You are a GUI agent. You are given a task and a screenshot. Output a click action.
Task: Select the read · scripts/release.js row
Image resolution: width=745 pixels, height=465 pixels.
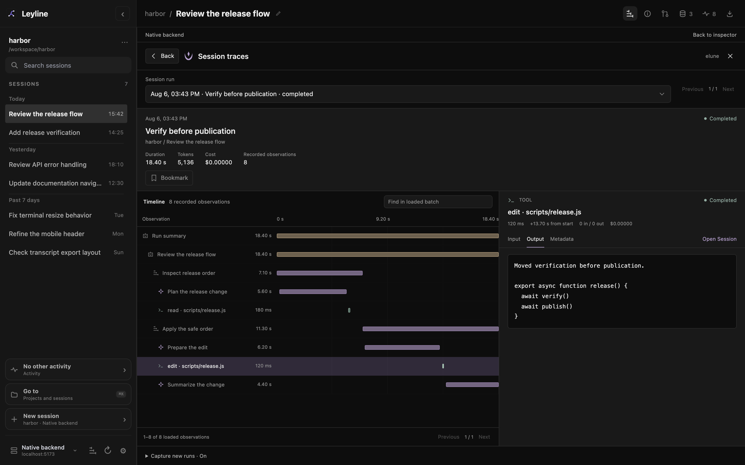click(318, 310)
